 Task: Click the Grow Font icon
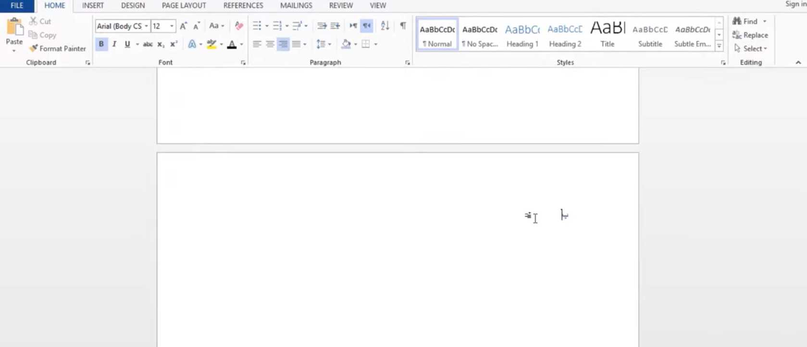pos(183,26)
